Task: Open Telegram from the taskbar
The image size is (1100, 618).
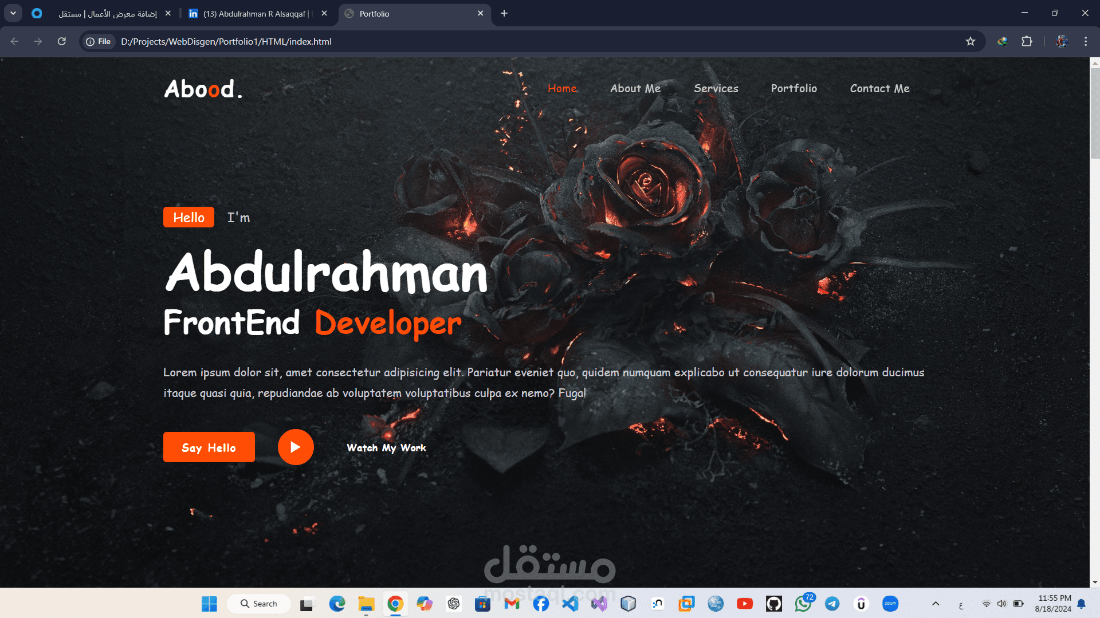Action: point(832,604)
